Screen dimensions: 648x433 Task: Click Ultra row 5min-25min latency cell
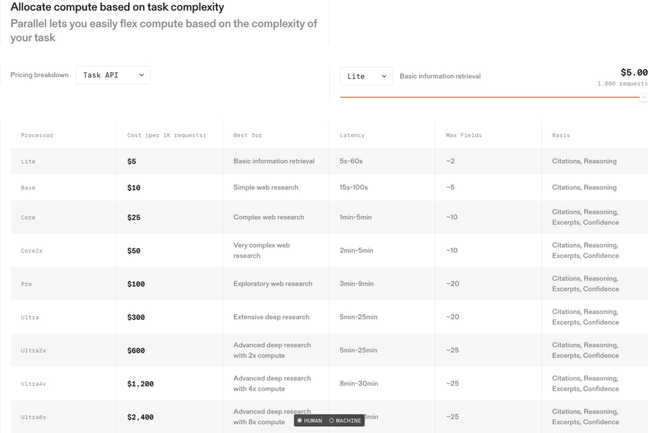pos(358,317)
